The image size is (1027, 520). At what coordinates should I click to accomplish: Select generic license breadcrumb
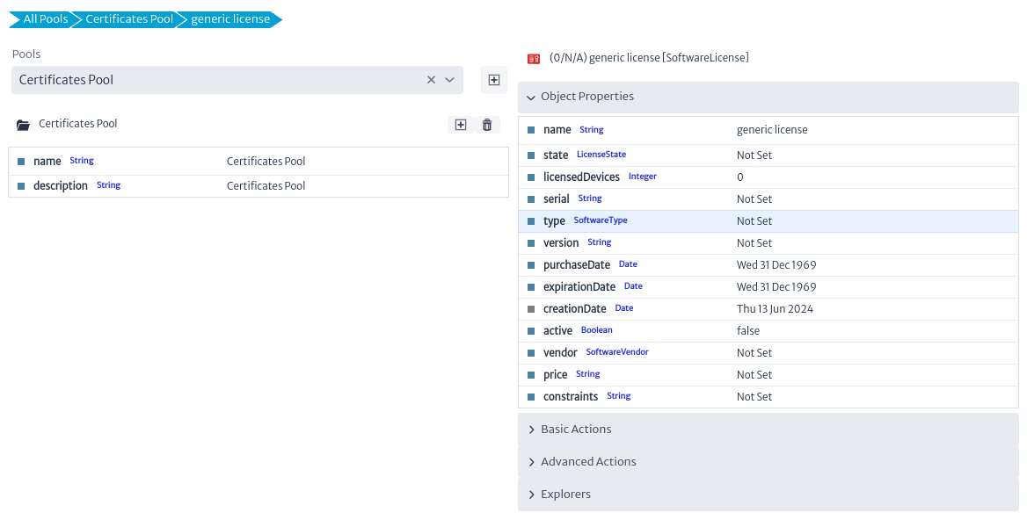[229, 19]
